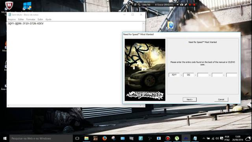Switch to Notepad on the taskbar
Screen dimensions: 252x142
[195, 138]
